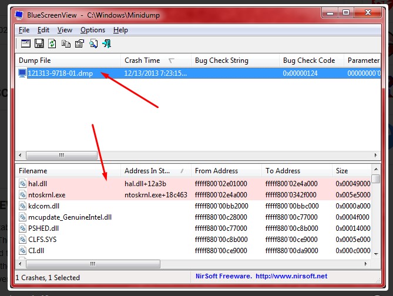Click the BlueScreenView title bar app icon
The width and height of the screenshot is (393, 296).
pos(19,15)
